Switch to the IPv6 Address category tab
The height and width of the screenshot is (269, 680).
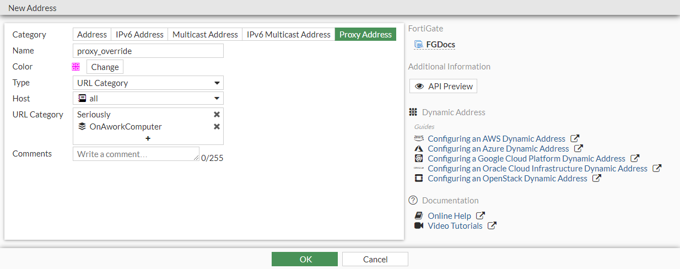139,34
